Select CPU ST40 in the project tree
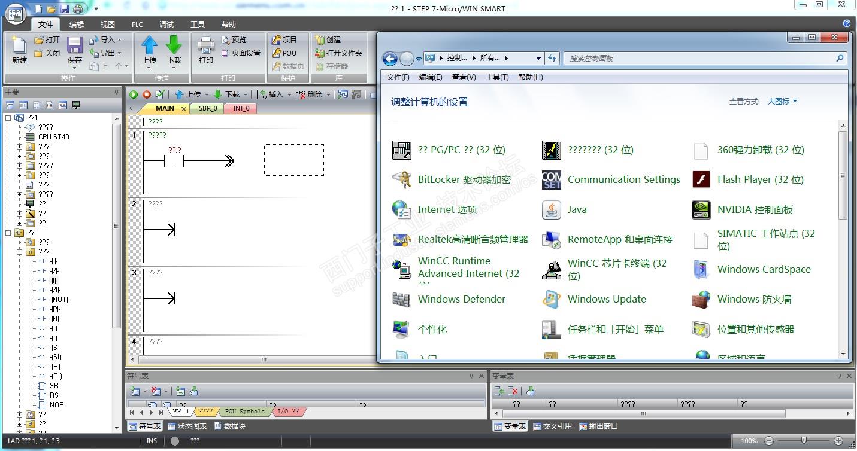857x451 pixels. coord(54,137)
